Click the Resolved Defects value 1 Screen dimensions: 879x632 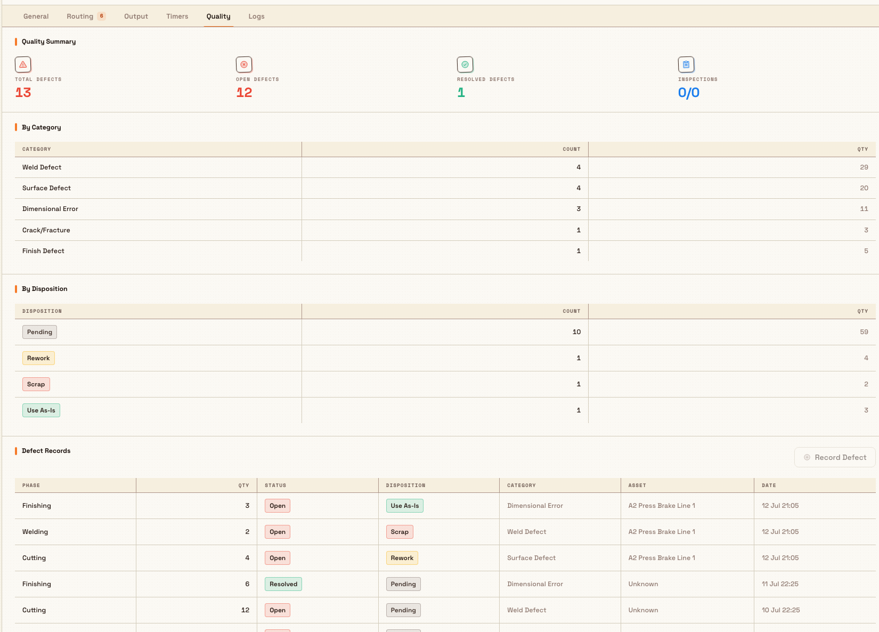click(461, 93)
